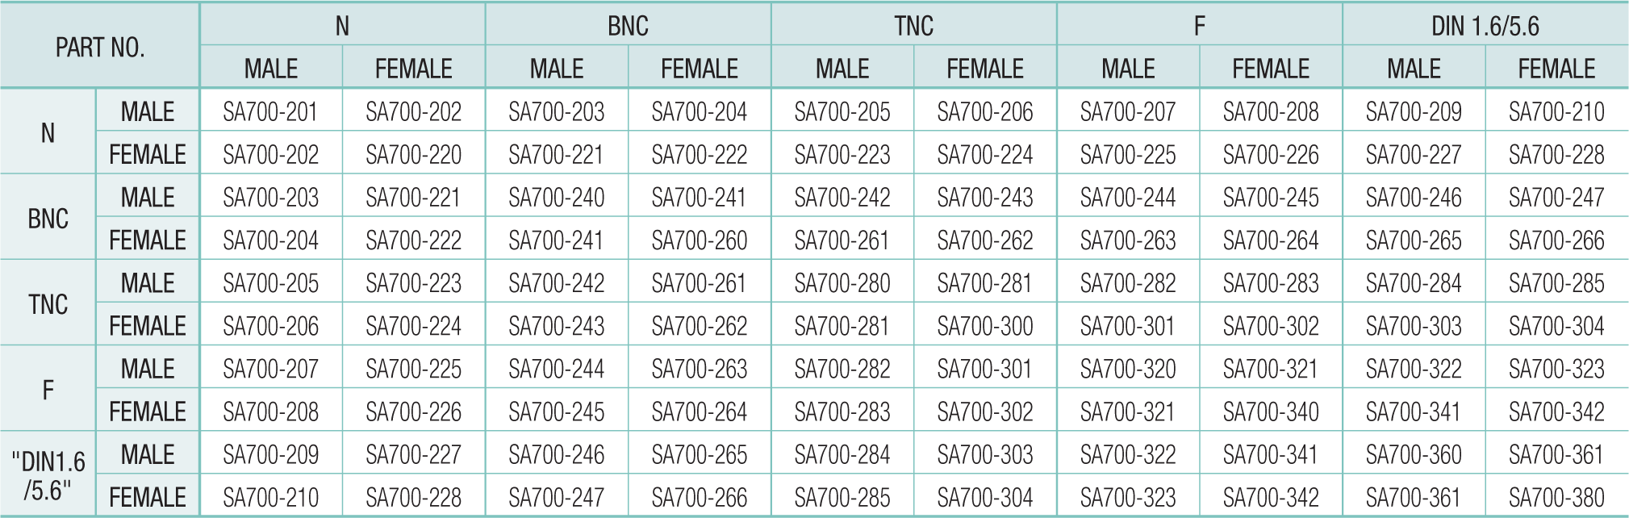The image size is (1629, 518).
Task: Select the BNC row header on the left
Action: (48, 219)
